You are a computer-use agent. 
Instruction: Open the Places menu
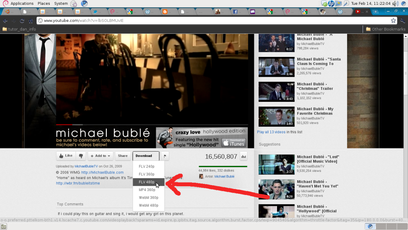[x=44, y=3]
